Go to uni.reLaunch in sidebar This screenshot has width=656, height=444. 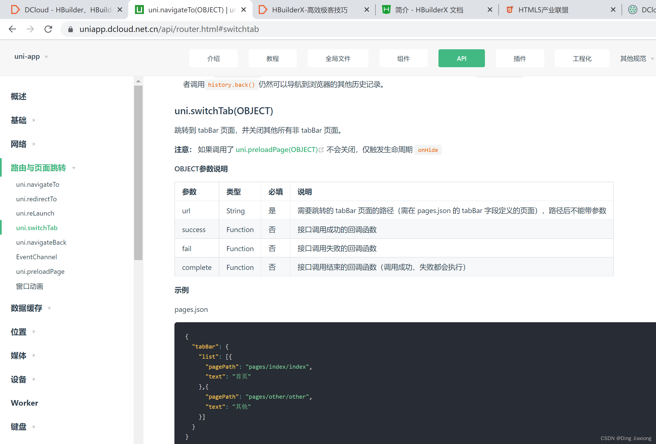point(35,213)
